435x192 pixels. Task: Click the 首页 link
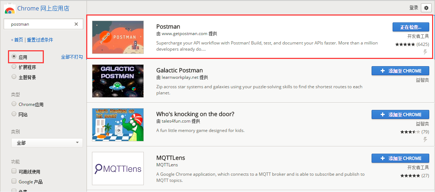coord(18,40)
